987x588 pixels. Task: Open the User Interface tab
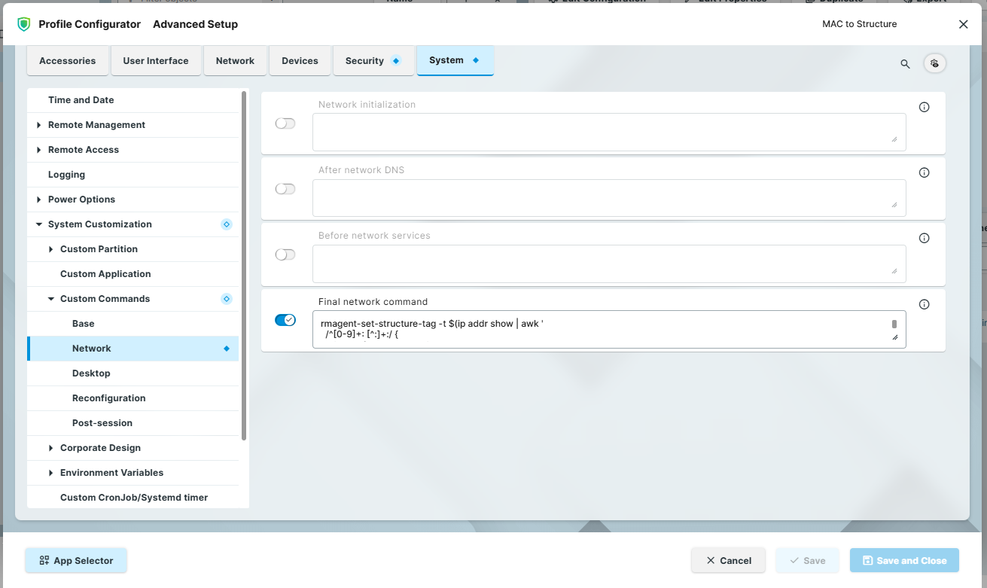[156, 61]
